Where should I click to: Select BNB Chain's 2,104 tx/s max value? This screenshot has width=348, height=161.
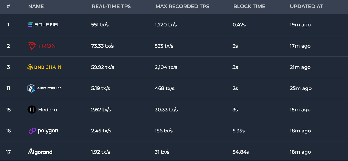(x=166, y=67)
